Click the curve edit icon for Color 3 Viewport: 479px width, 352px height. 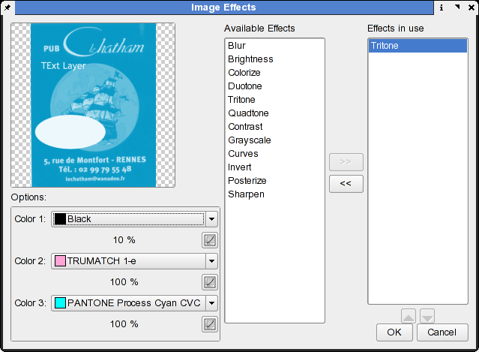pyautogui.click(x=210, y=324)
